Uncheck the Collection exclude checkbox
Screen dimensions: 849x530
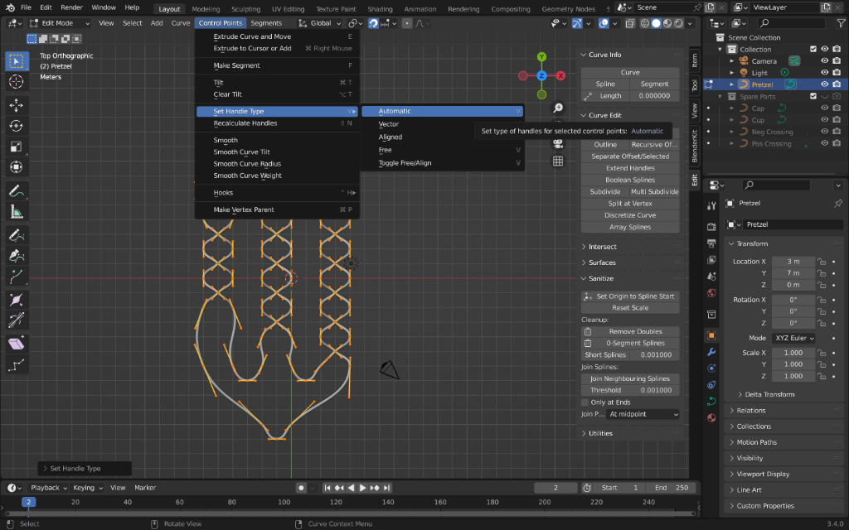pyautogui.click(x=813, y=49)
